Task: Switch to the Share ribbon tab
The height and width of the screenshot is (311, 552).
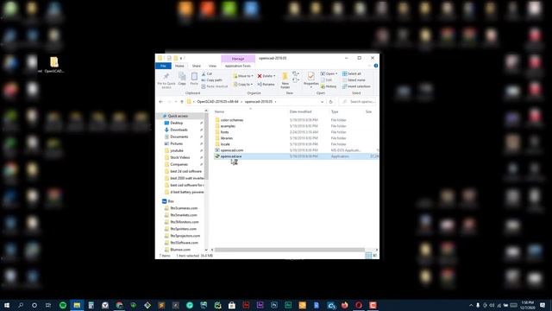Action: (x=196, y=66)
